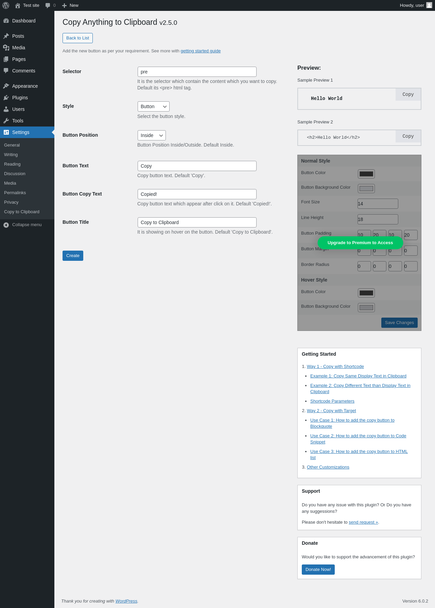435x608 pixels.
Task: Click the Dashboard gauge icon
Action: coord(6,21)
